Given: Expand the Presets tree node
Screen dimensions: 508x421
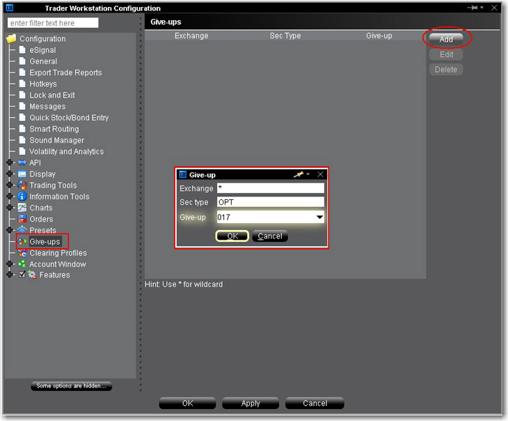Looking at the screenshot, I should coord(10,230).
